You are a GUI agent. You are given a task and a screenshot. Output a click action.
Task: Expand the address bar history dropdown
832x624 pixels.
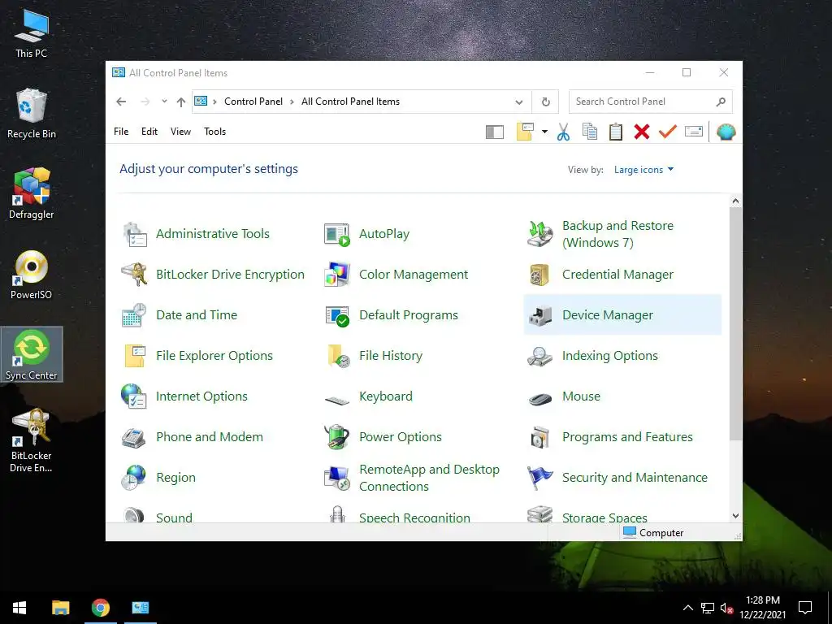(519, 102)
